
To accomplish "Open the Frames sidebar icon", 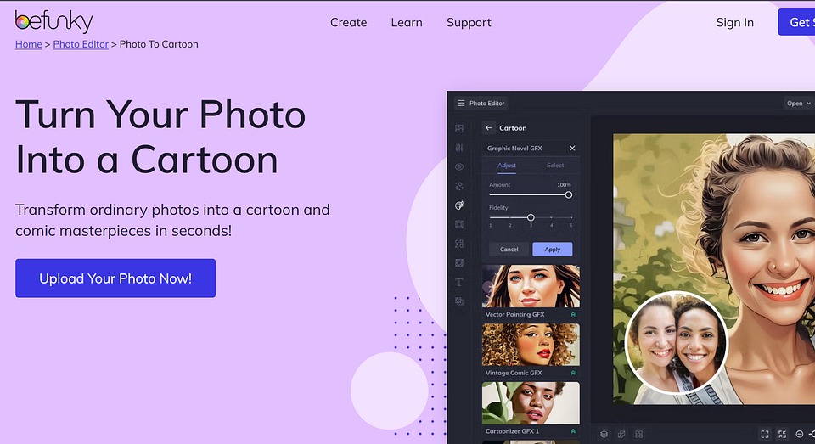I will pos(459,225).
